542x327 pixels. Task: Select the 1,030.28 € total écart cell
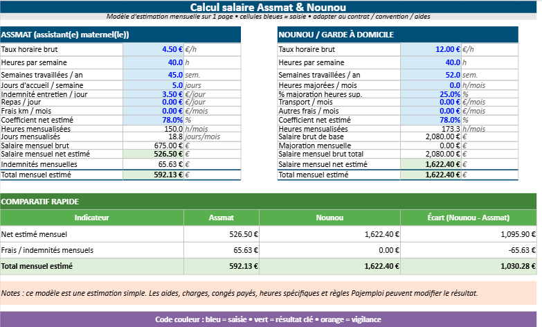[469, 266]
